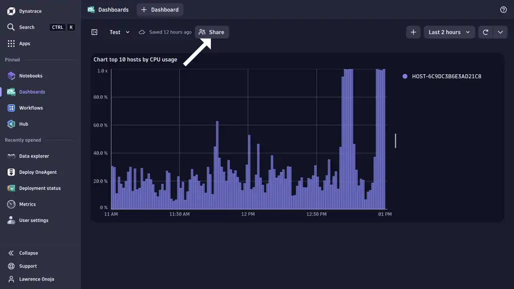Viewport: 514px width, 289px height.
Task: Open the refresh options chevron dropdown
Action: tap(500, 32)
